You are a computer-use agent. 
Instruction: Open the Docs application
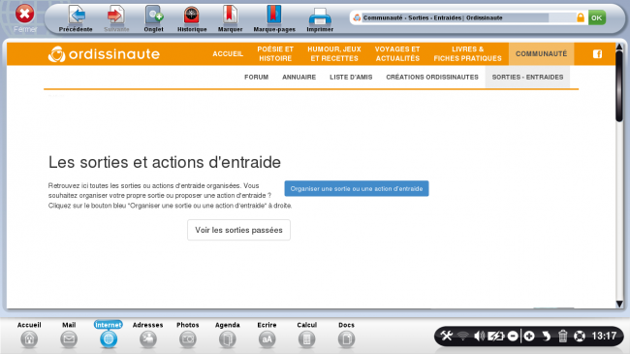pos(346,335)
